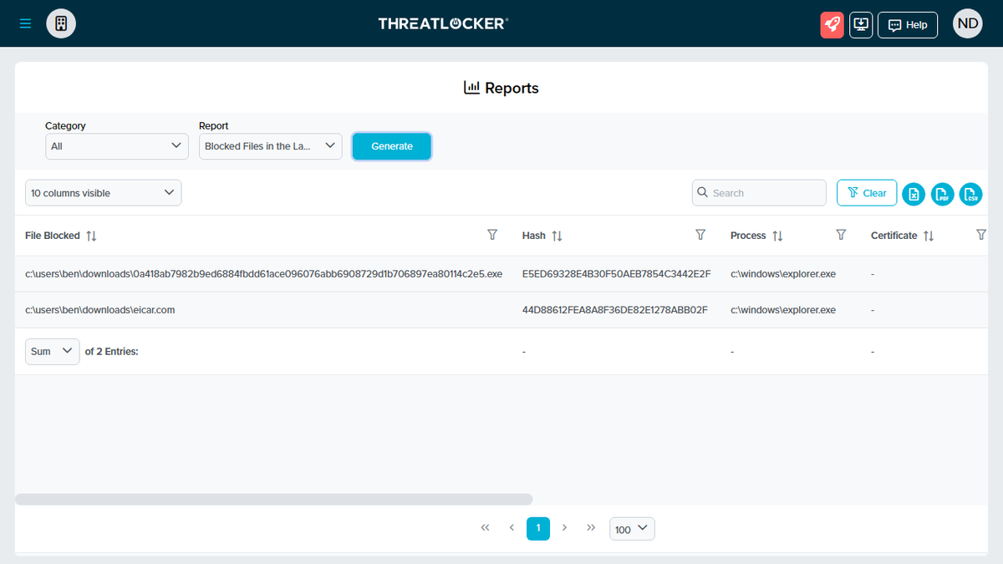Viewport: 1003px width, 564px height.
Task: Open the ND account profile menu
Action: pyautogui.click(x=967, y=23)
